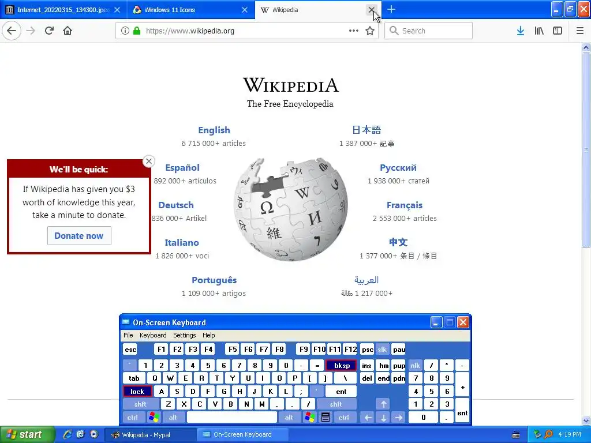This screenshot has height=443, width=591.
Task: Click the wikipedia.org address bar URL
Action: (190, 31)
